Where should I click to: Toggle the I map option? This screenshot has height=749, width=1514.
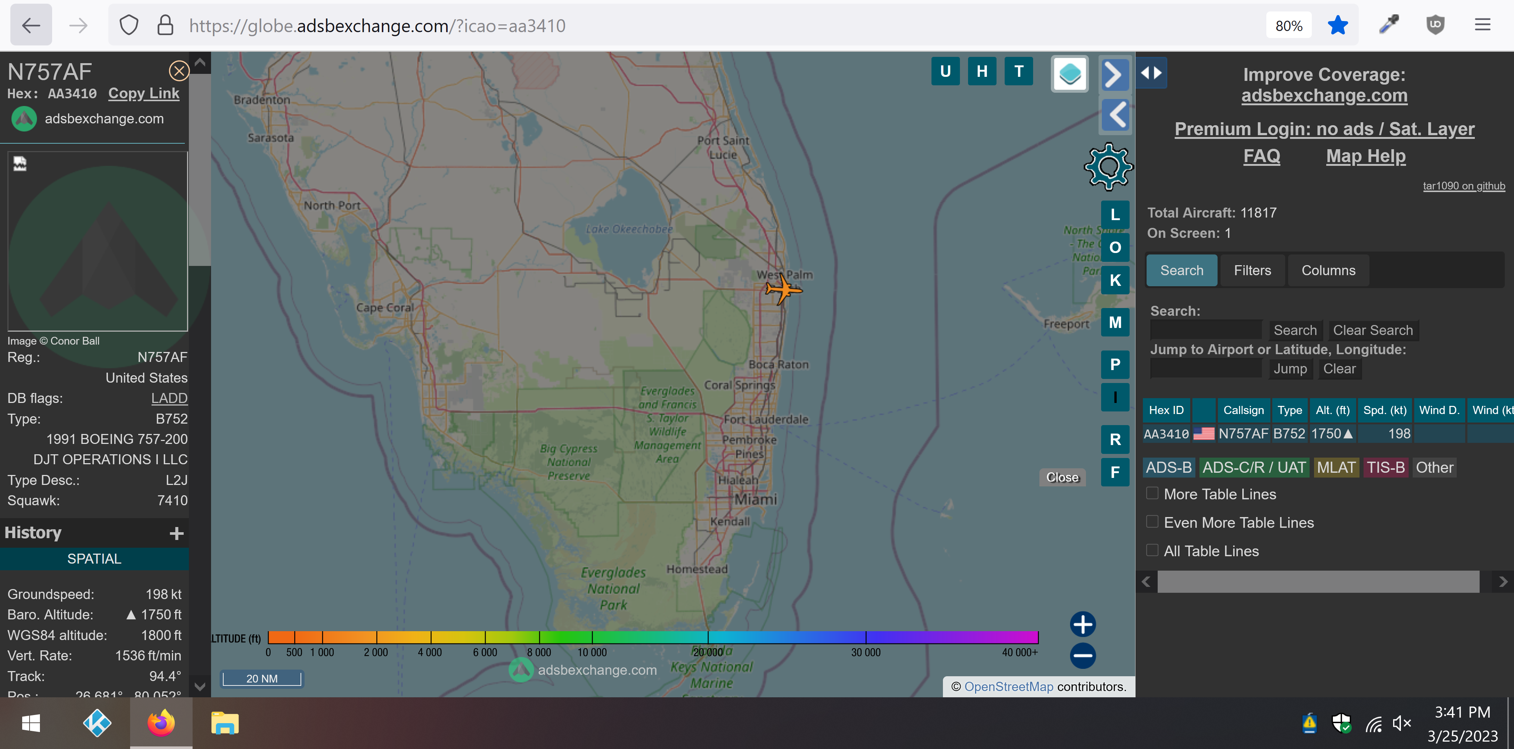1115,397
